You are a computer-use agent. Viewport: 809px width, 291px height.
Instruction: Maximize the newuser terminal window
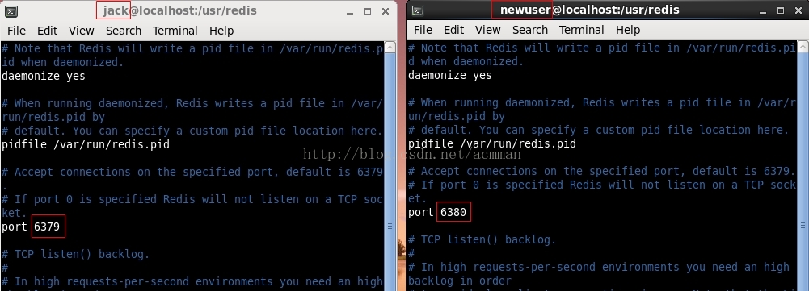[x=780, y=10]
